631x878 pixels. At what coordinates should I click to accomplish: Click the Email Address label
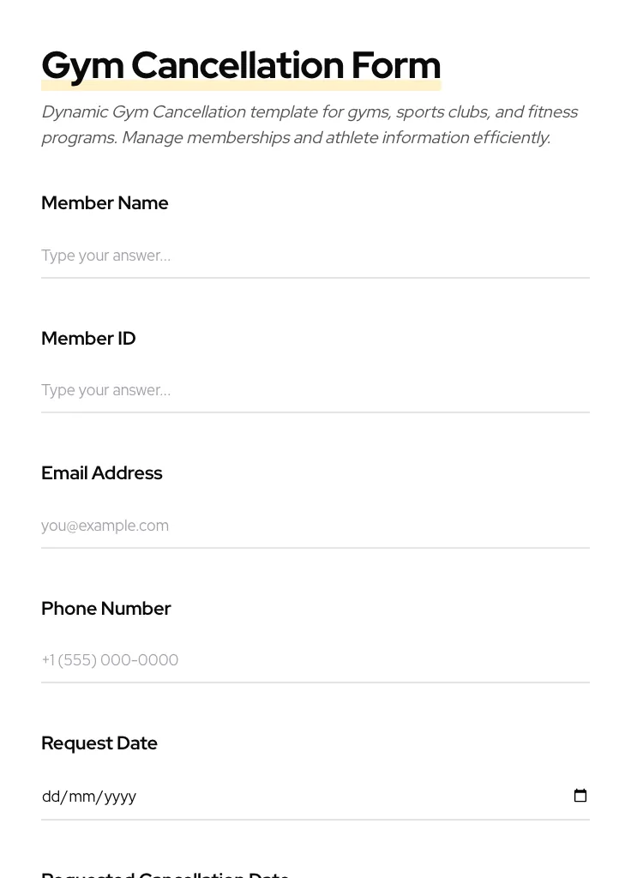(x=101, y=473)
